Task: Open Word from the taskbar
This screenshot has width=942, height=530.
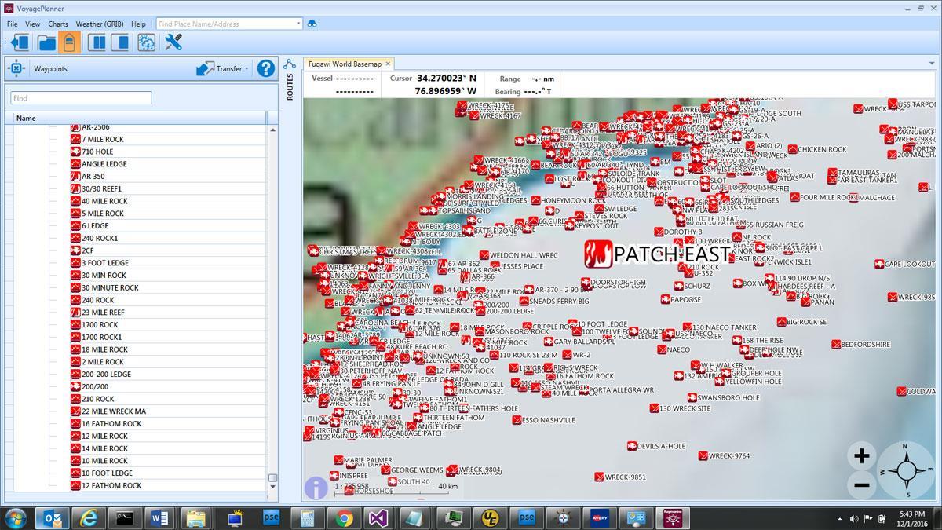Action: (x=159, y=517)
